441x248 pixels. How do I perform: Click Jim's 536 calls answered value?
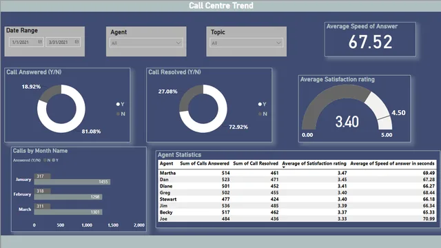tap(226, 206)
